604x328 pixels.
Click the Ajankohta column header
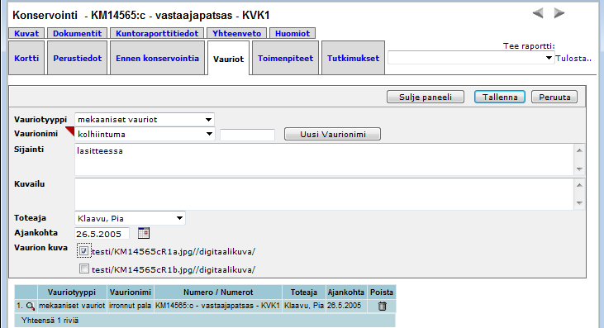tap(346, 292)
